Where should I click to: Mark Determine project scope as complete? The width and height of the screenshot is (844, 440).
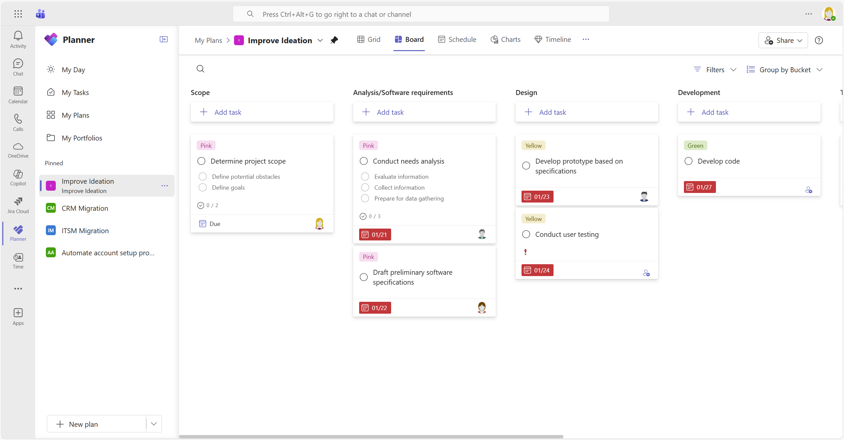point(201,161)
